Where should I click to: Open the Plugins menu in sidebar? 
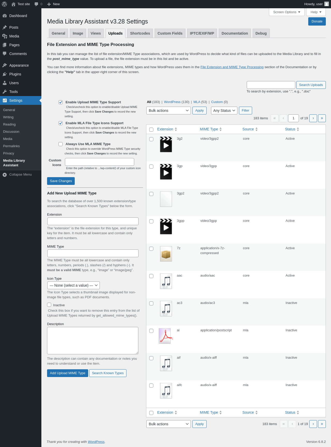[x=15, y=74]
